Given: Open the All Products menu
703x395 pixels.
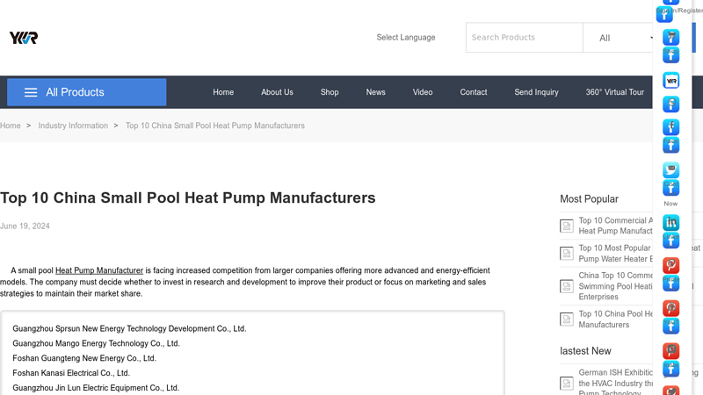Looking at the screenshot, I should click(x=86, y=92).
